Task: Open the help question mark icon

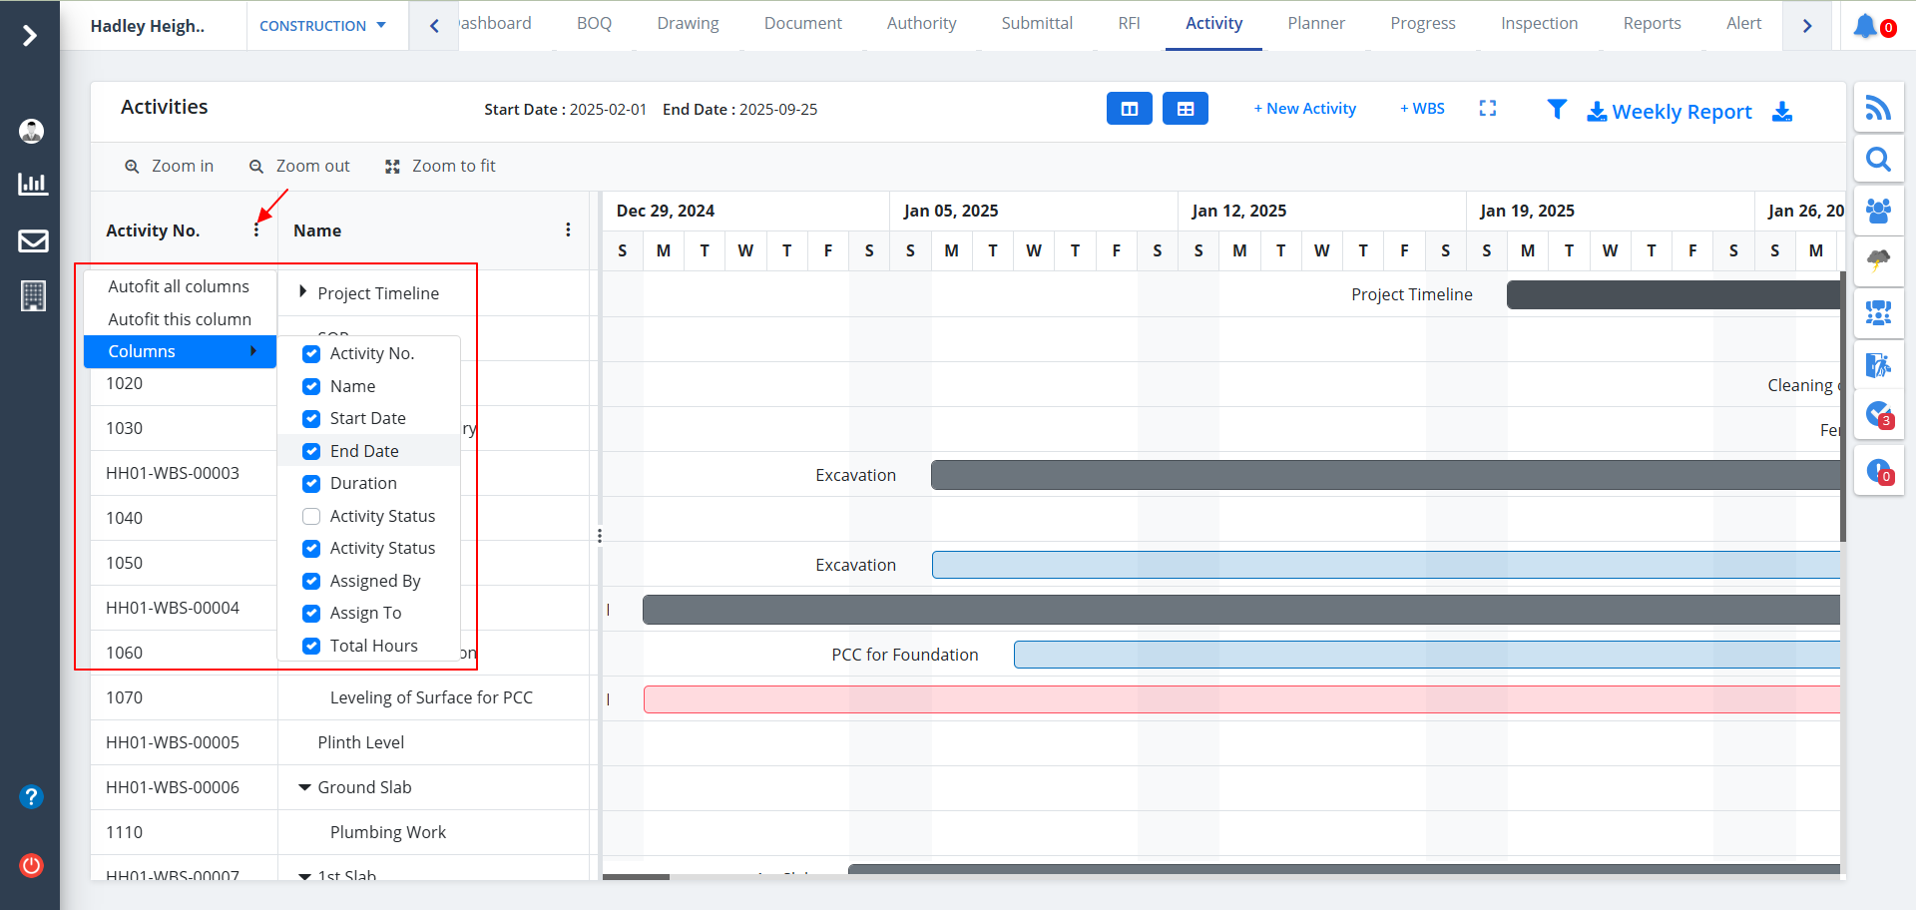Action: (x=32, y=796)
